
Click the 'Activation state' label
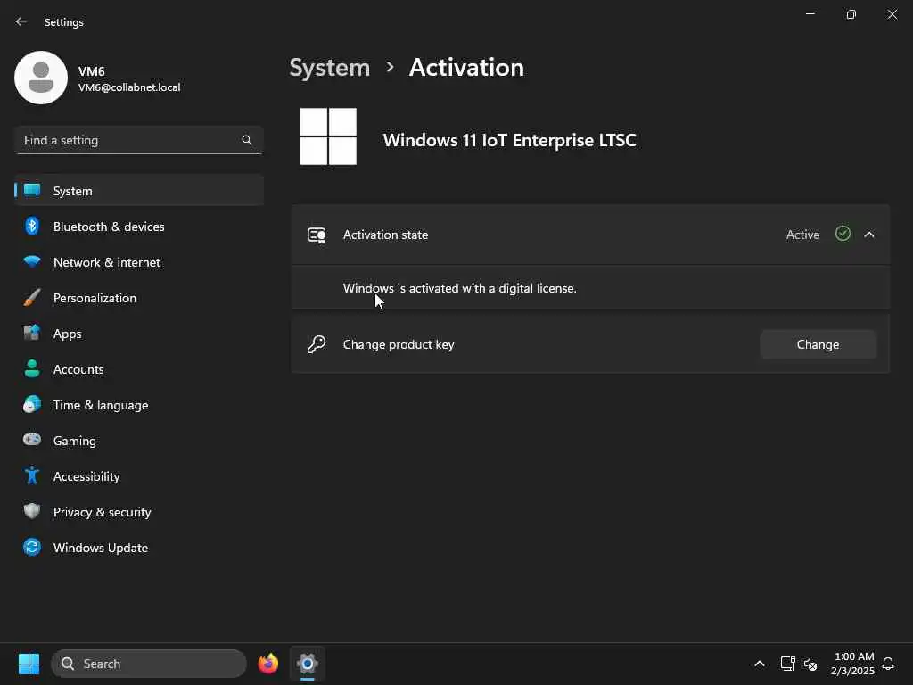(385, 235)
